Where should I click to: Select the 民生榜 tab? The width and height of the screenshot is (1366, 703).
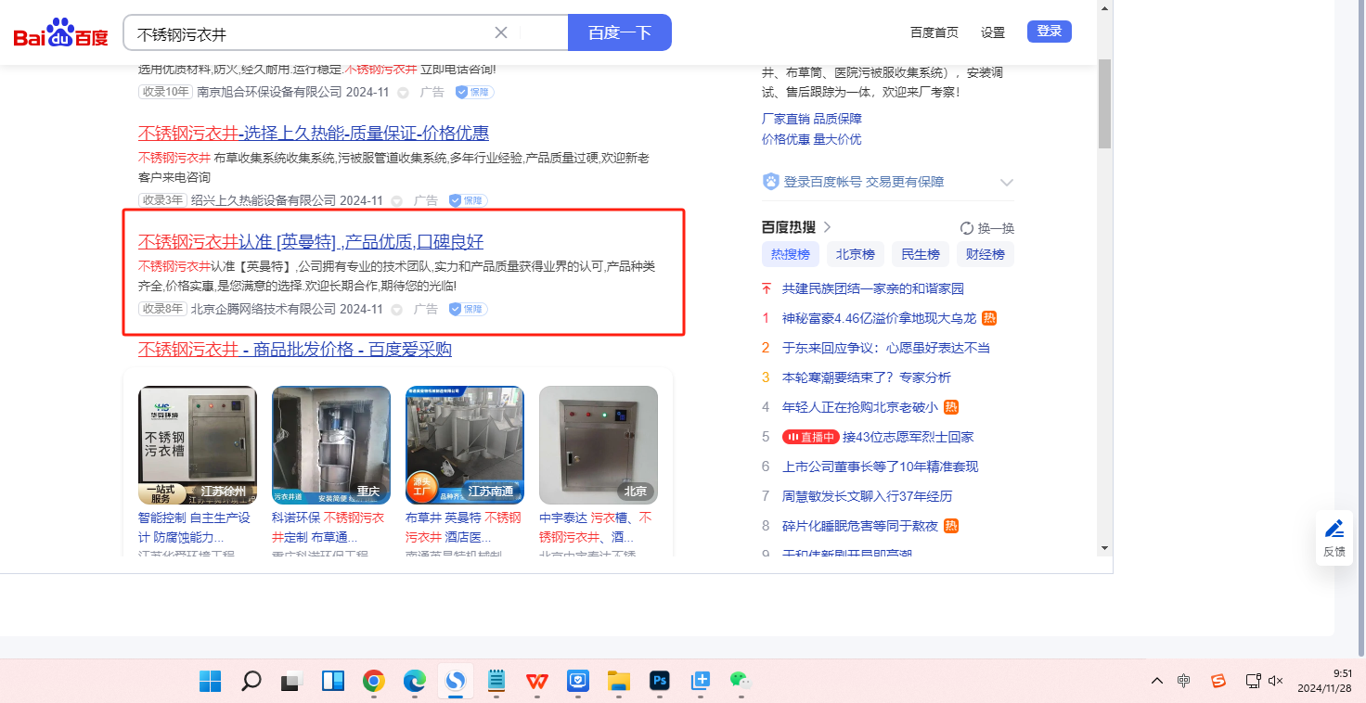click(921, 254)
